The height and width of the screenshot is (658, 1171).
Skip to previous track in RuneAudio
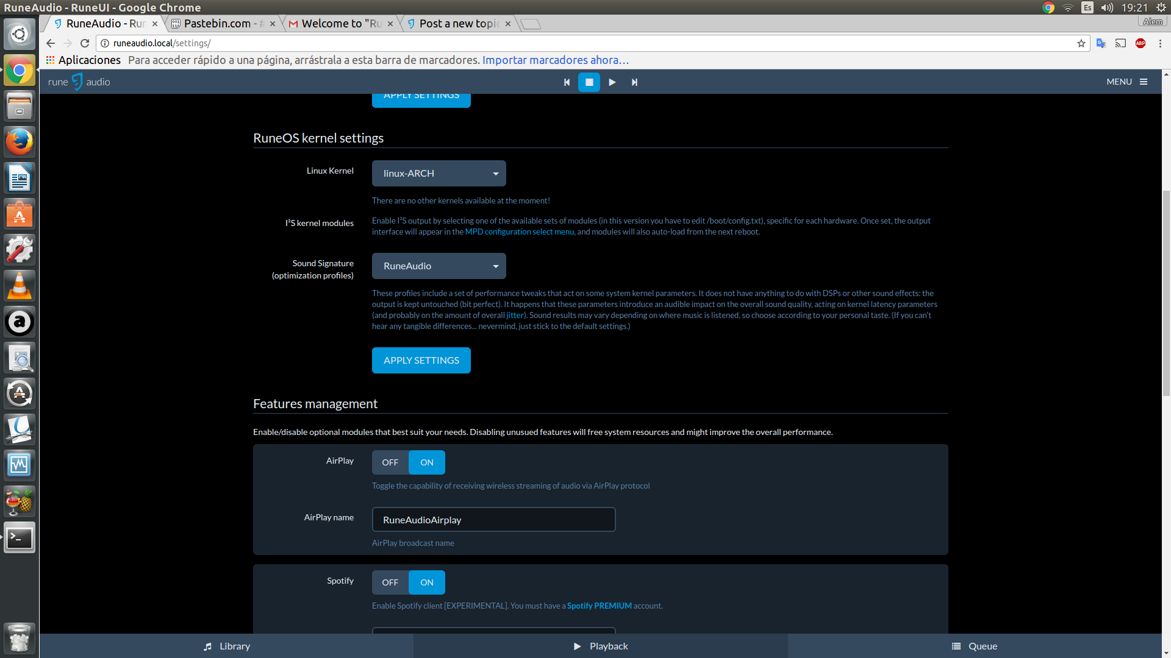click(567, 82)
